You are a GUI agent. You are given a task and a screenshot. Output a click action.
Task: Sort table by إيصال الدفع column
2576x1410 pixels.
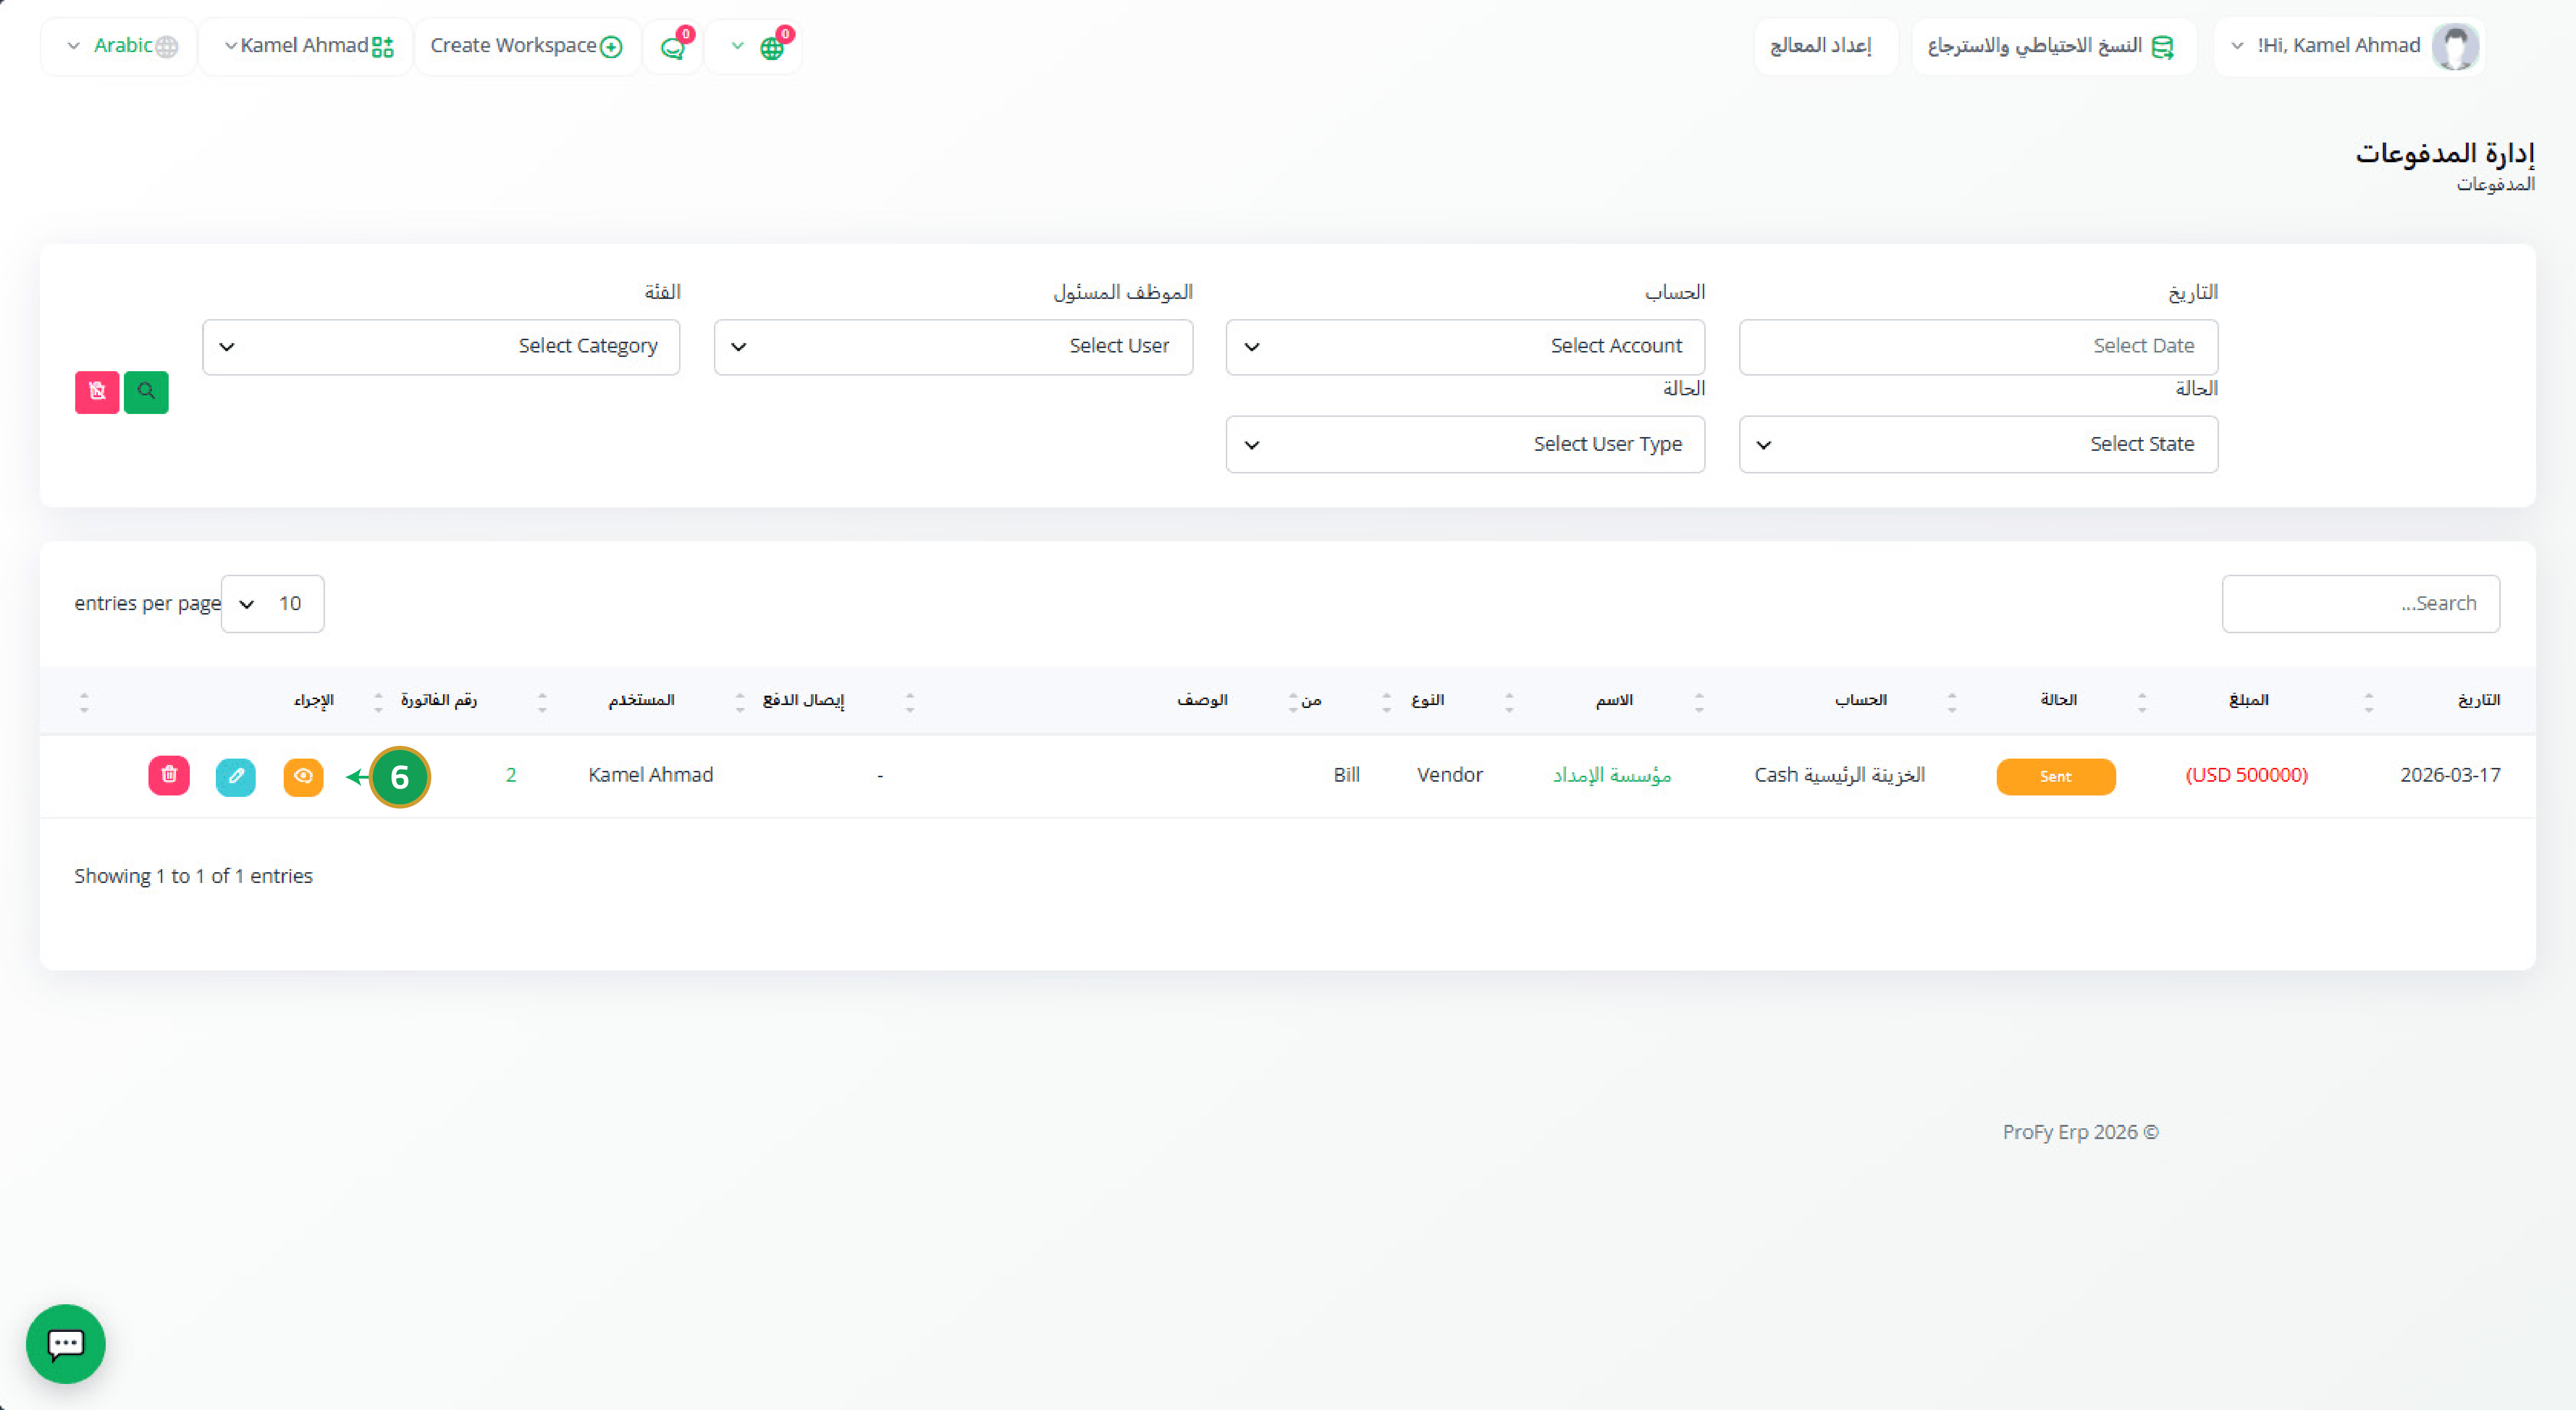(803, 700)
